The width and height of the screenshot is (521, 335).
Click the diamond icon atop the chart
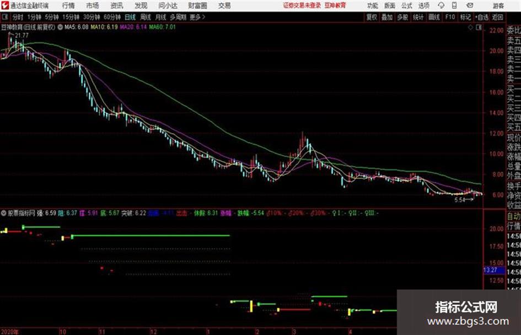click(470, 28)
